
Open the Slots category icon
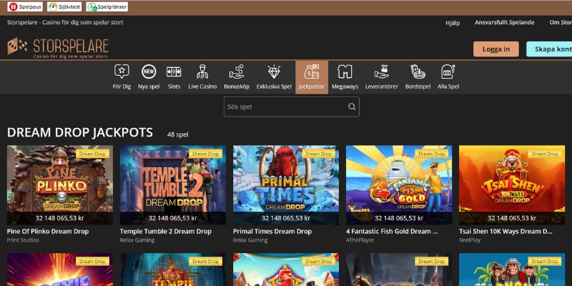coord(174,71)
